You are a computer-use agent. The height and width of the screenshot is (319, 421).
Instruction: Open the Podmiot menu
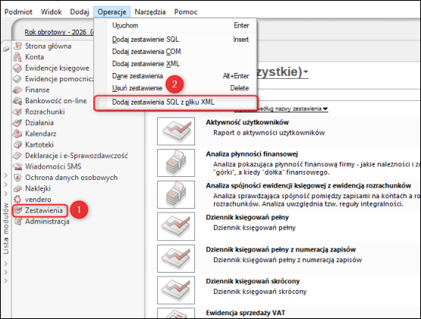[x=18, y=12]
